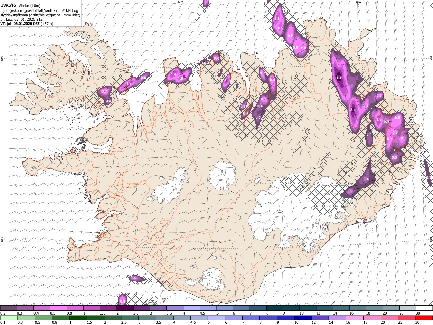
Task: Select the valid time 'VT: þri. 06.01.2026 06Z'
Action: [x=20, y=24]
